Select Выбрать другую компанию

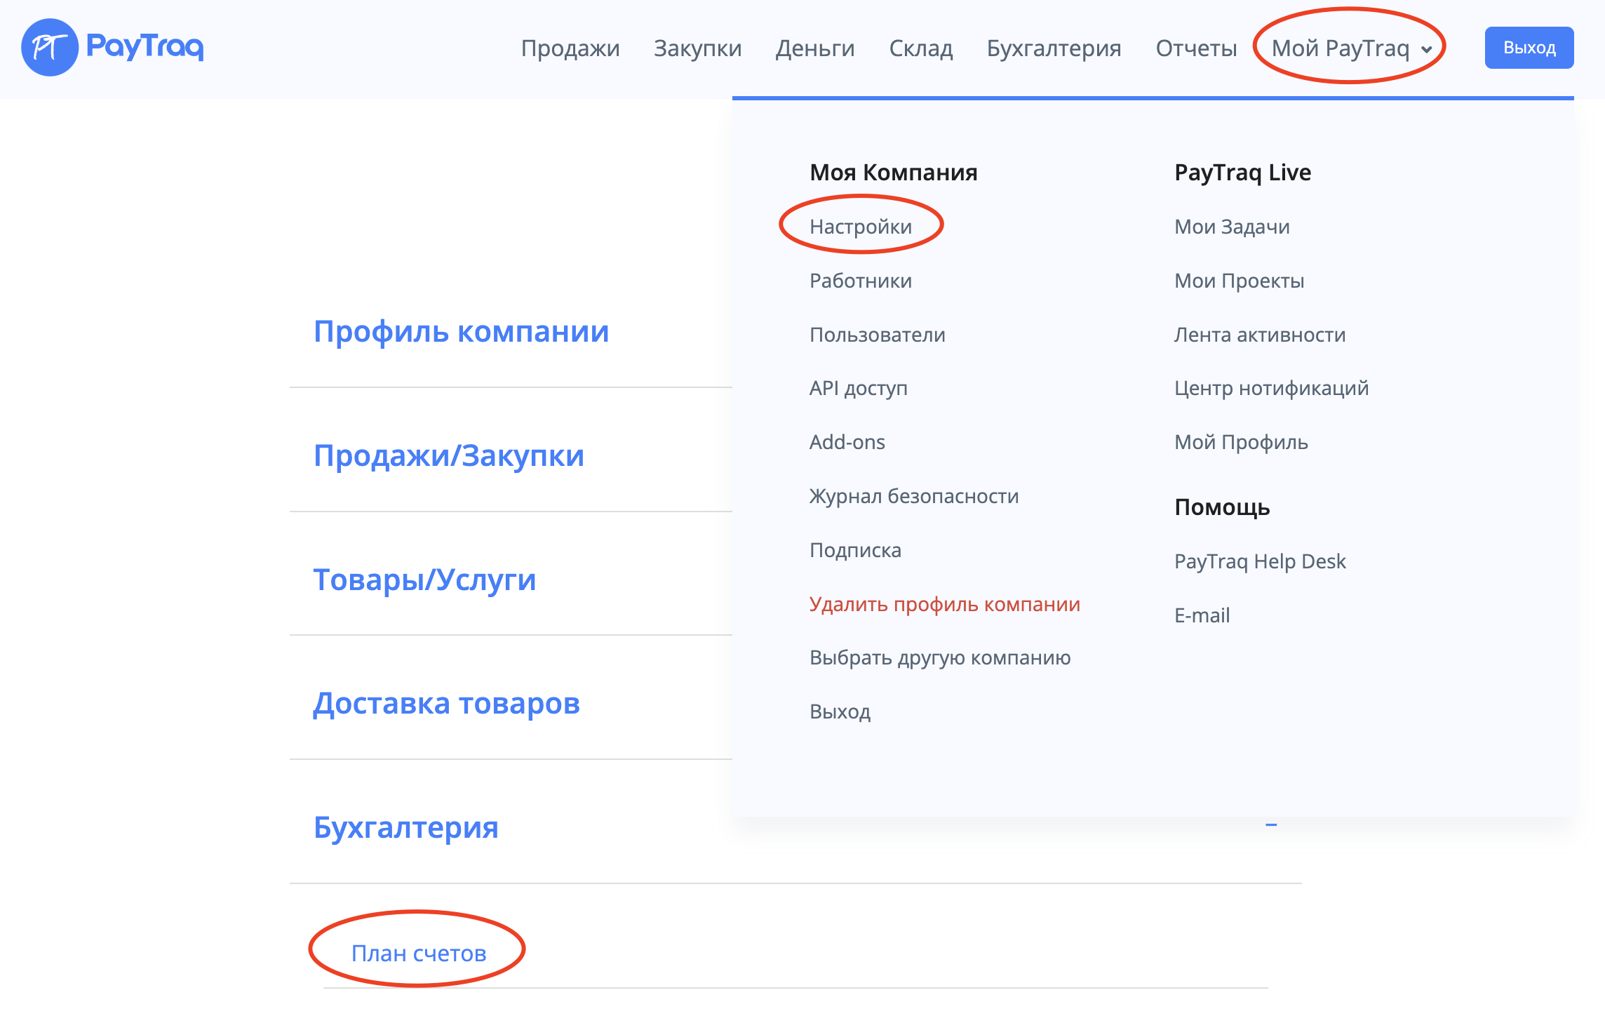pos(939,657)
